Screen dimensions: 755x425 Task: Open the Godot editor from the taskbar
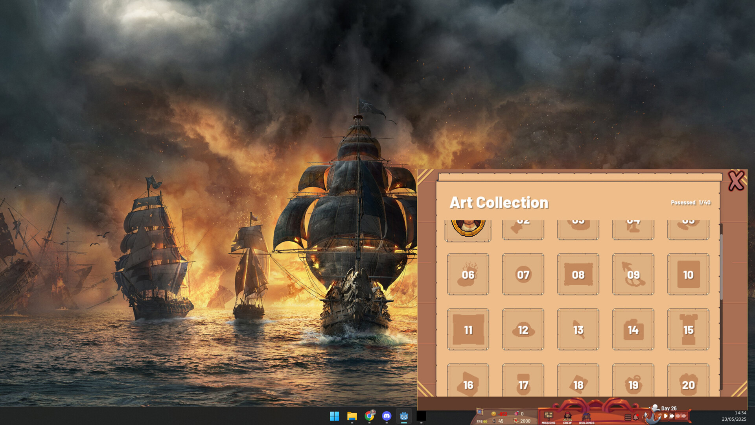click(x=403, y=415)
